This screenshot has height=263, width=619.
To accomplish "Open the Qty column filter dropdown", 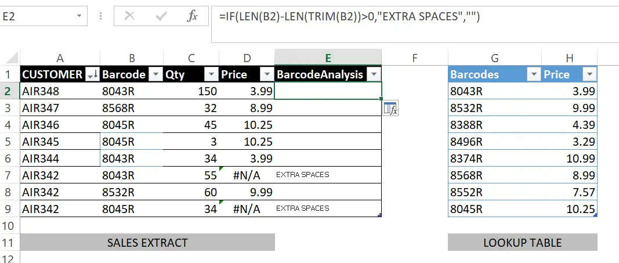I will coord(212,74).
